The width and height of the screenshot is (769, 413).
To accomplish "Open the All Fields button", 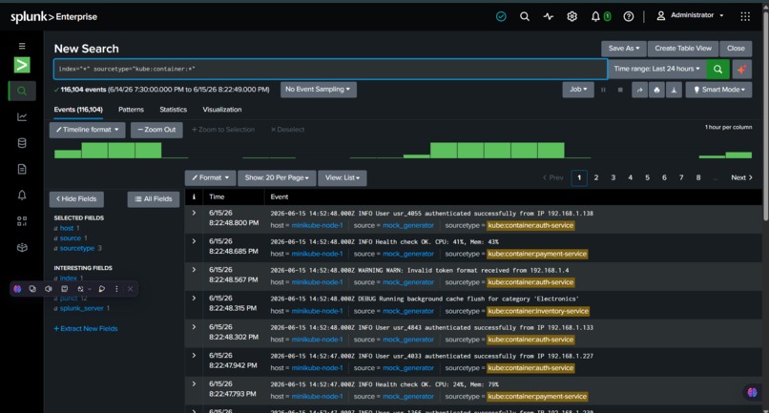I will coord(153,199).
